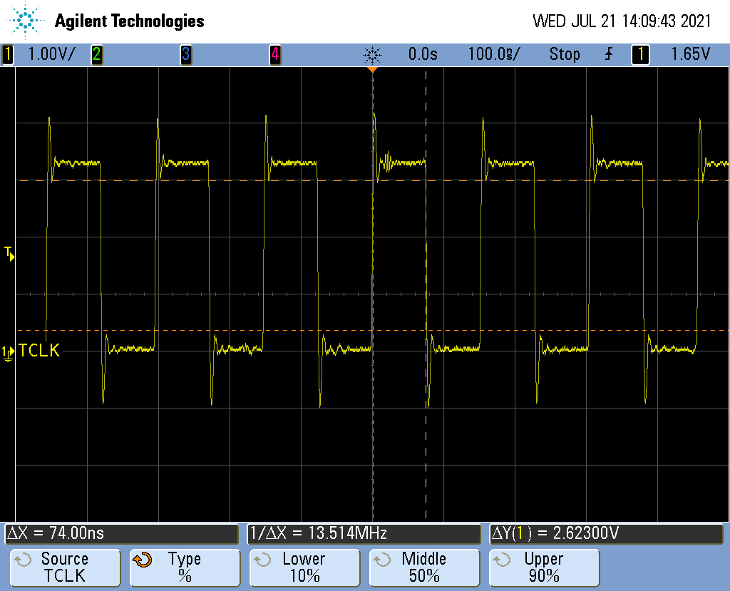Click the channel 1 ground reference marker

[x=8, y=351]
